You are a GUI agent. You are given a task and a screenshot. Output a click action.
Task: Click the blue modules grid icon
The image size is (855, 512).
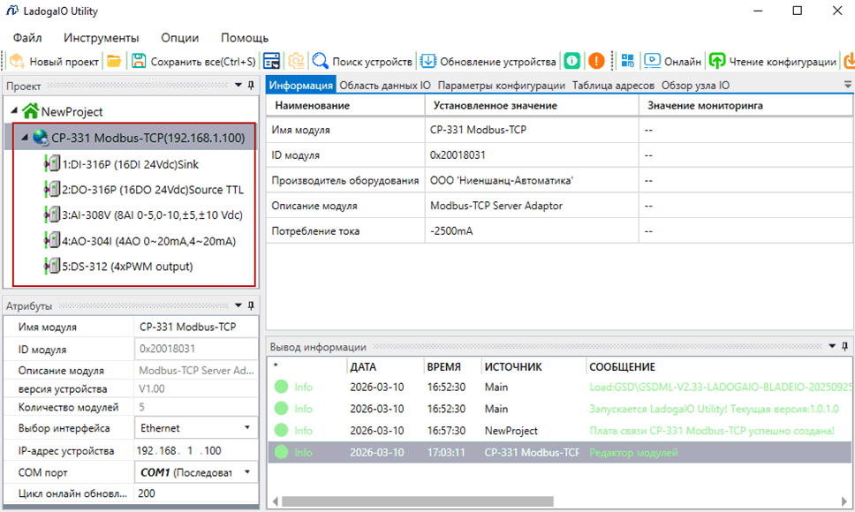tap(628, 61)
